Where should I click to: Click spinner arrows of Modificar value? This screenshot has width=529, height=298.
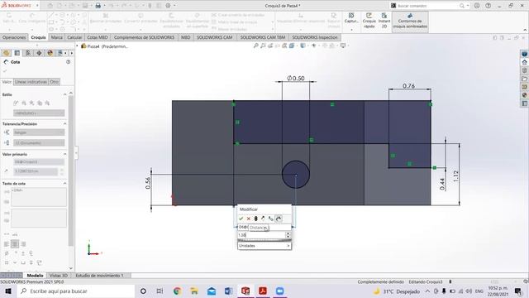[288, 235]
